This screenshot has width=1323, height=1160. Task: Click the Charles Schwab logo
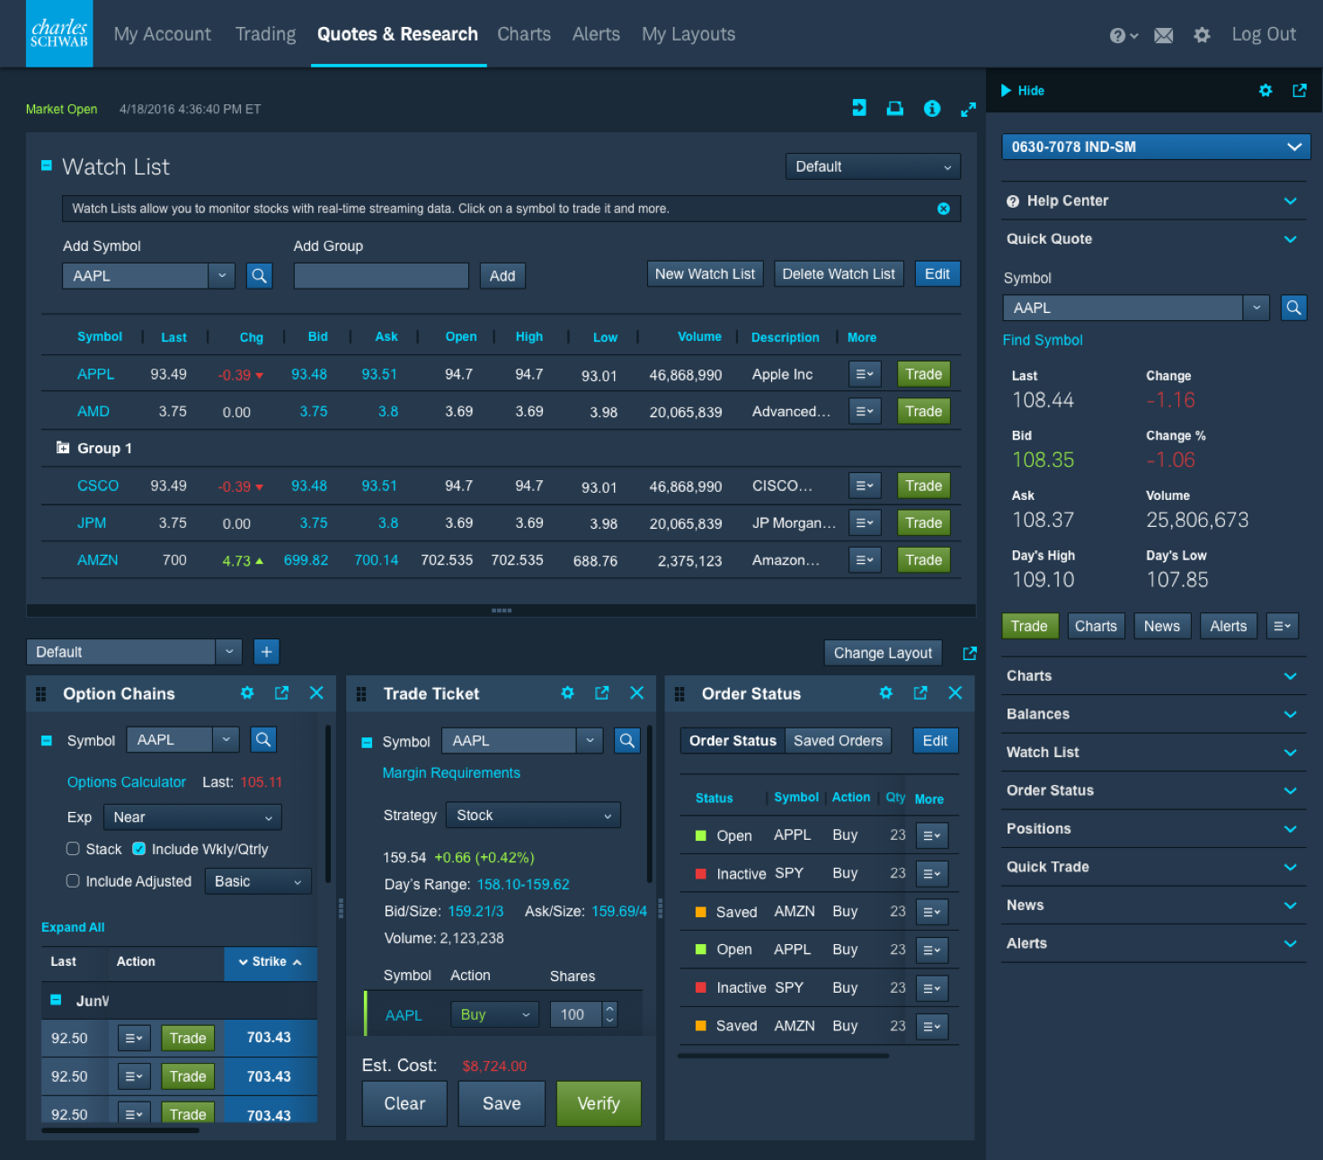[59, 33]
